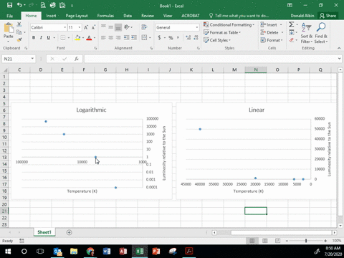Screen dimensions: 344x258
Task: Insert cells button
Action: (x=269, y=25)
